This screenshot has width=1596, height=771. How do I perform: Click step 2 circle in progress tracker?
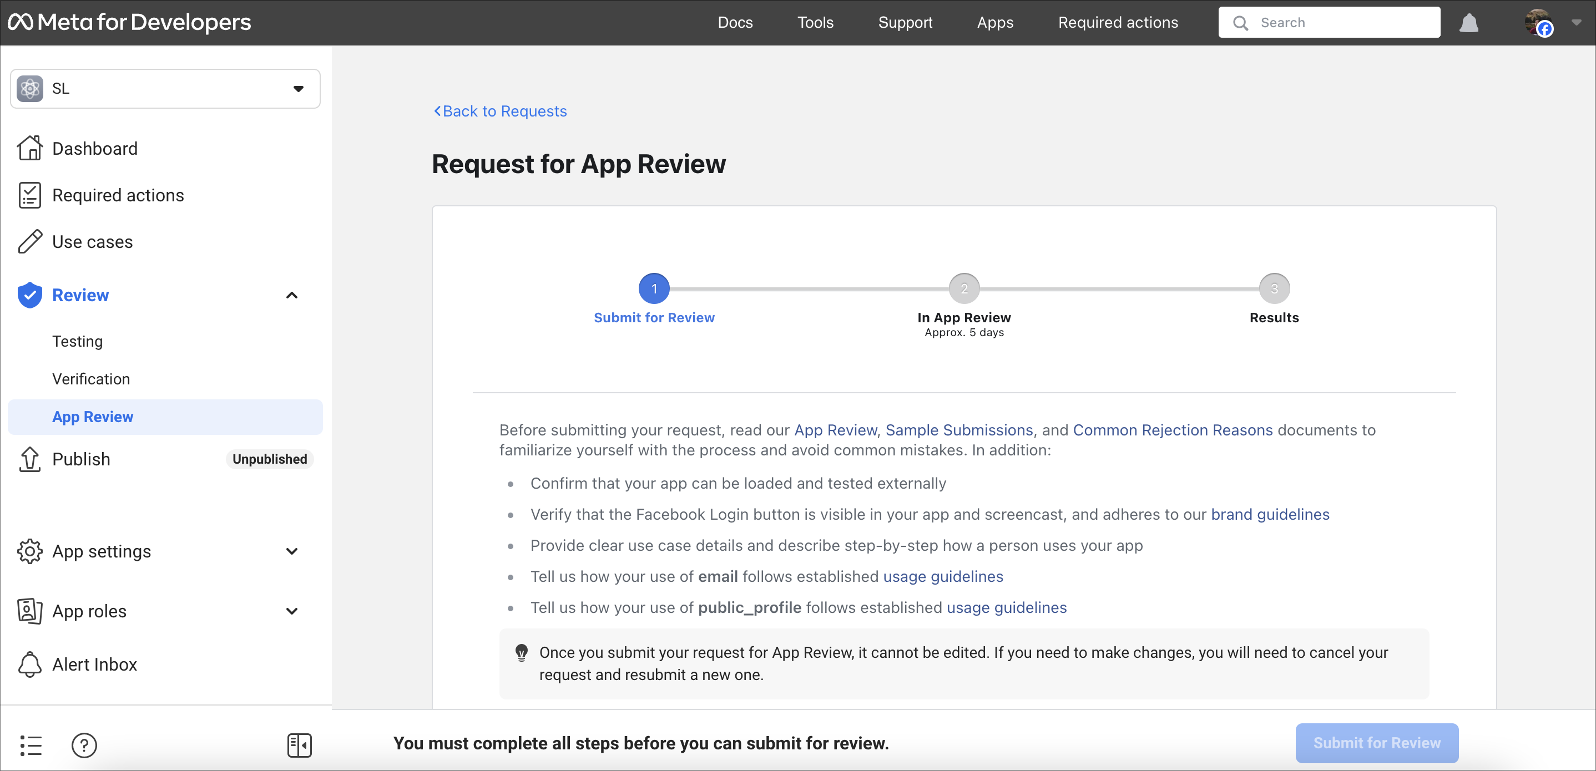[963, 288]
